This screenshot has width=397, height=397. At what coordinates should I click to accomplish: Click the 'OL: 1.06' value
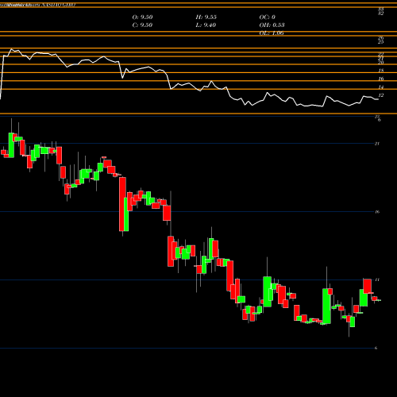(x=272, y=33)
